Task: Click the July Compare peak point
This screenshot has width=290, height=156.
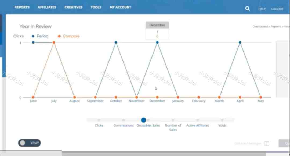Action: pos(54,42)
